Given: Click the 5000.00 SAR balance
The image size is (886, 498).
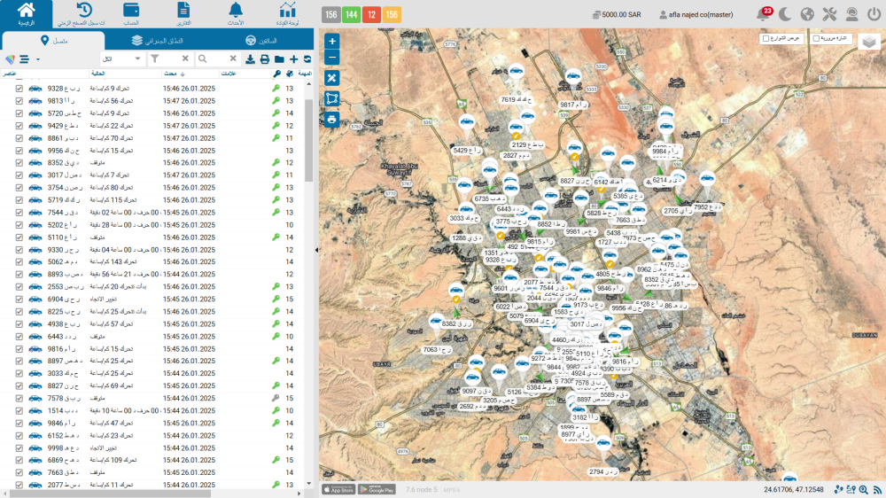Looking at the screenshot, I should [x=617, y=15].
